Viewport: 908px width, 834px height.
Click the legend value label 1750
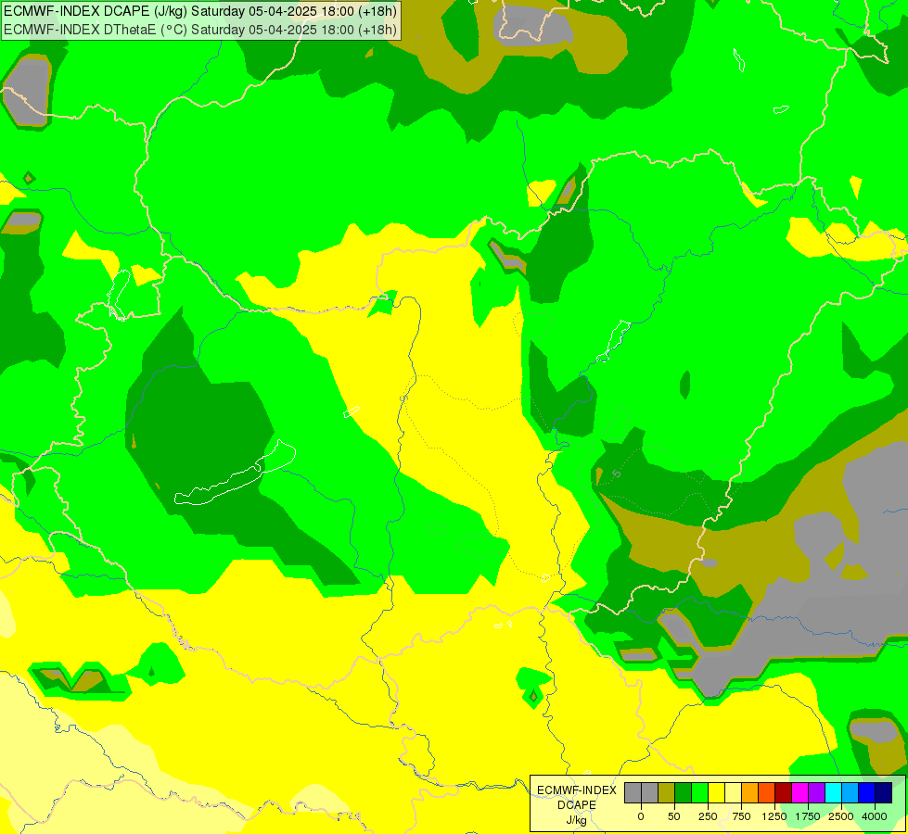(x=808, y=816)
